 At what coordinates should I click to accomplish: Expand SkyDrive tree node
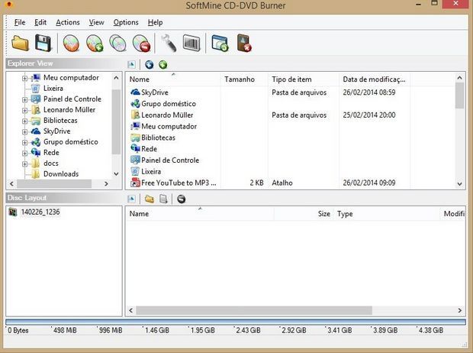click(24, 131)
